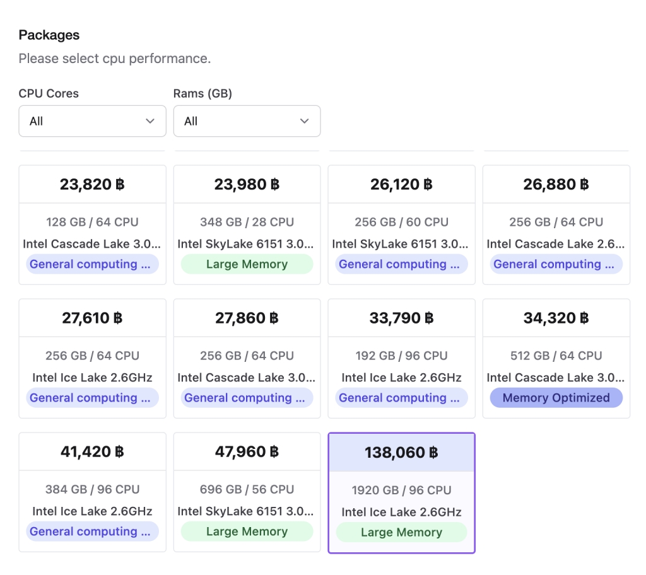Viewport: 646px width, 575px height.
Task: Click Large Memory tag on 1920 GB package
Action: [401, 533]
